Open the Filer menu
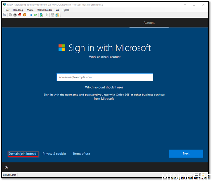This screenshot has width=212, height=181. point(7,10)
